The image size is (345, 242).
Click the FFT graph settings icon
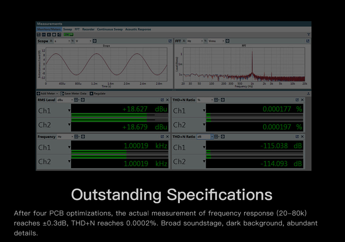[227, 41]
